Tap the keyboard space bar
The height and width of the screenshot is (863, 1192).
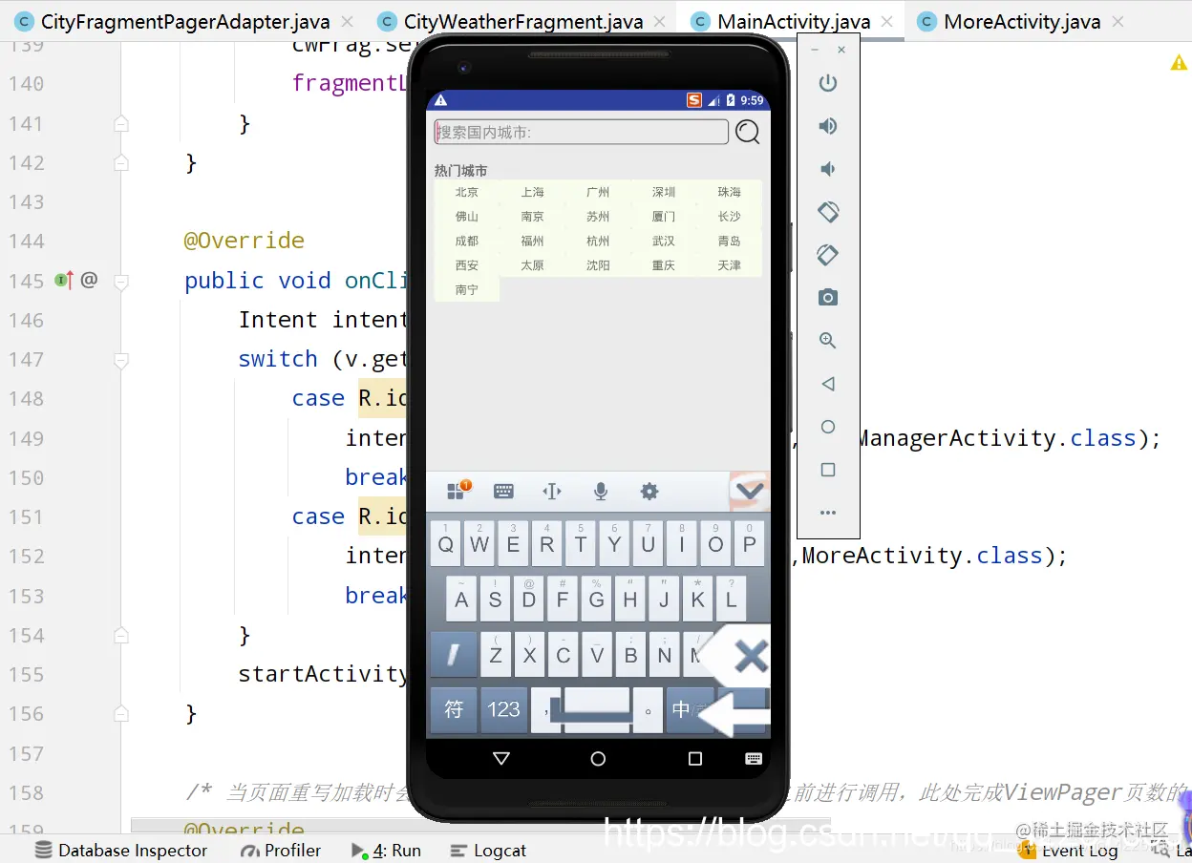[x=596, y=709]
